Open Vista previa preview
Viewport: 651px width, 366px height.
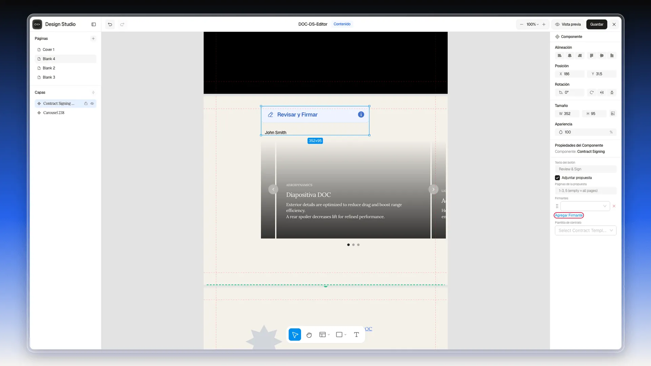[x=568, y=24]
